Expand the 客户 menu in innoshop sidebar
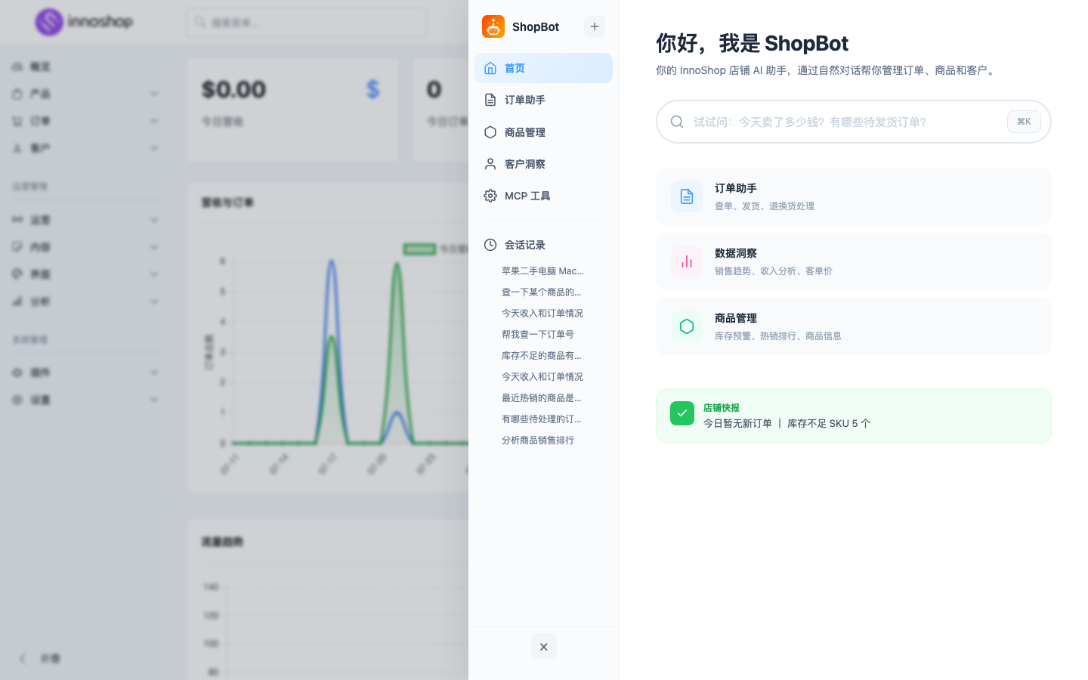1088x680 pixels. pyautogui.click(x=85, y=148)
